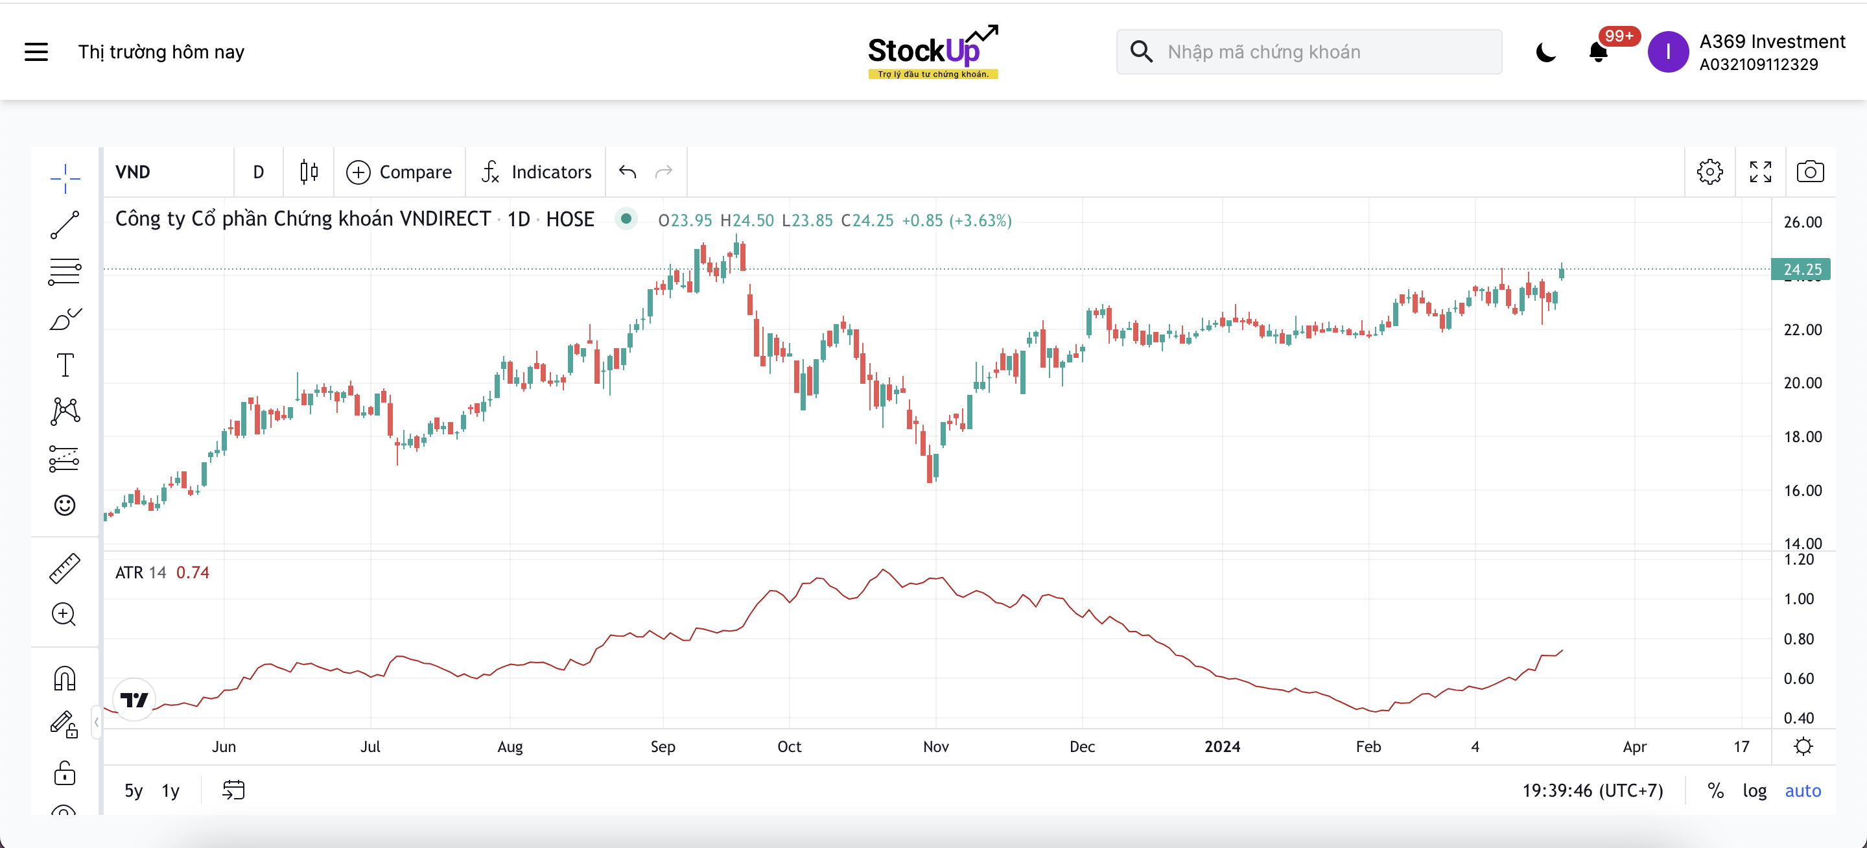
Task: Click the account ID A032109112329
Action: (1759, 64)
